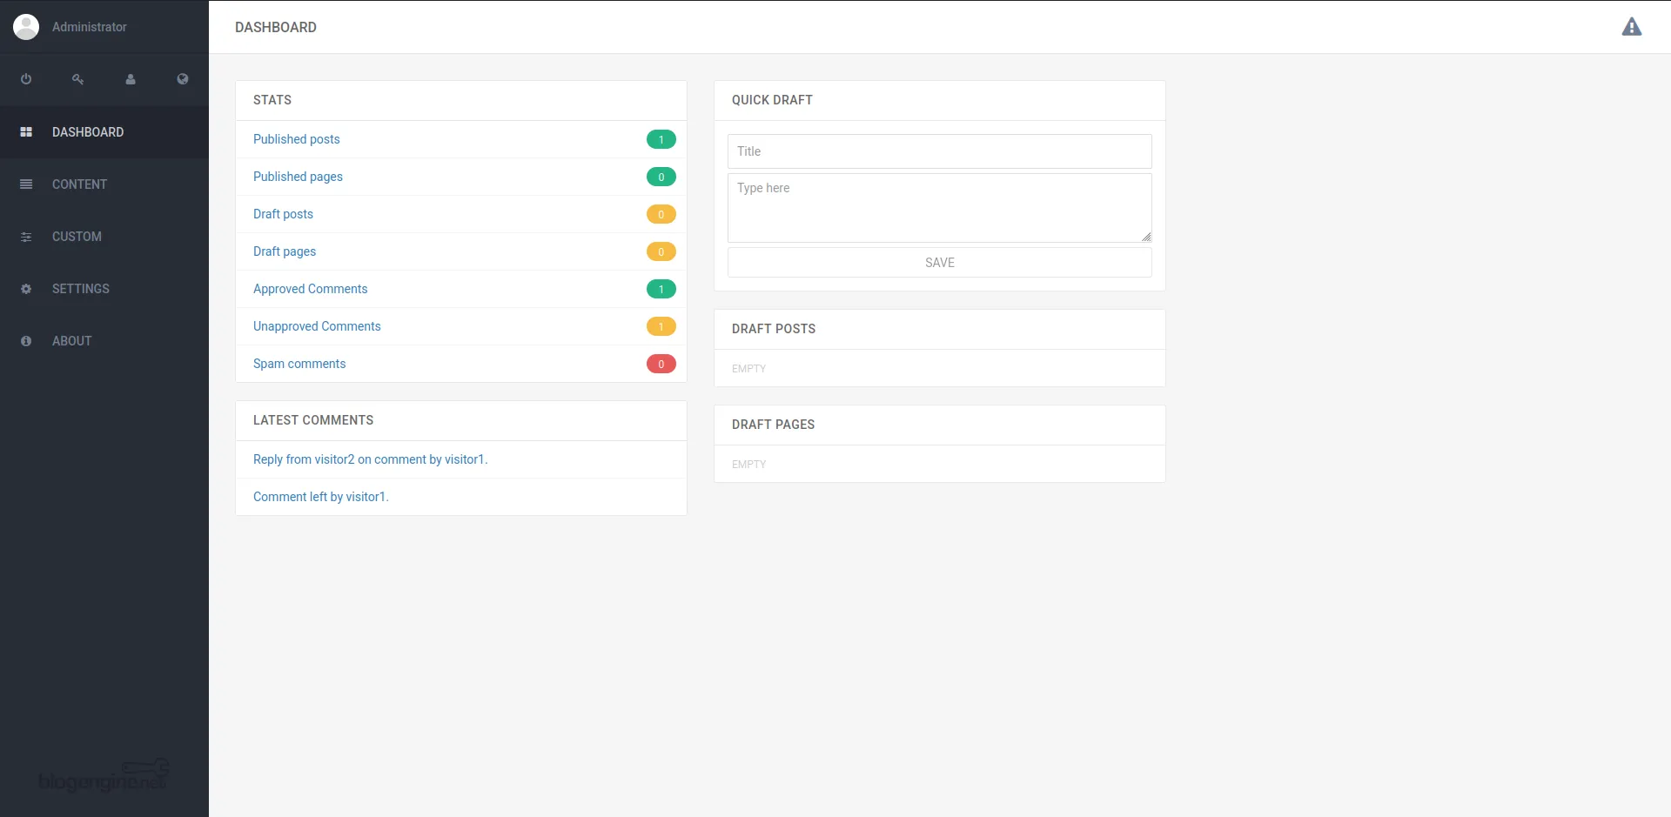Open 'Reply from visitor2' comment link

(x=370, y=459)
